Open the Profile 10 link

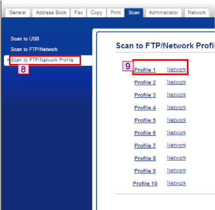pos(145,183)
